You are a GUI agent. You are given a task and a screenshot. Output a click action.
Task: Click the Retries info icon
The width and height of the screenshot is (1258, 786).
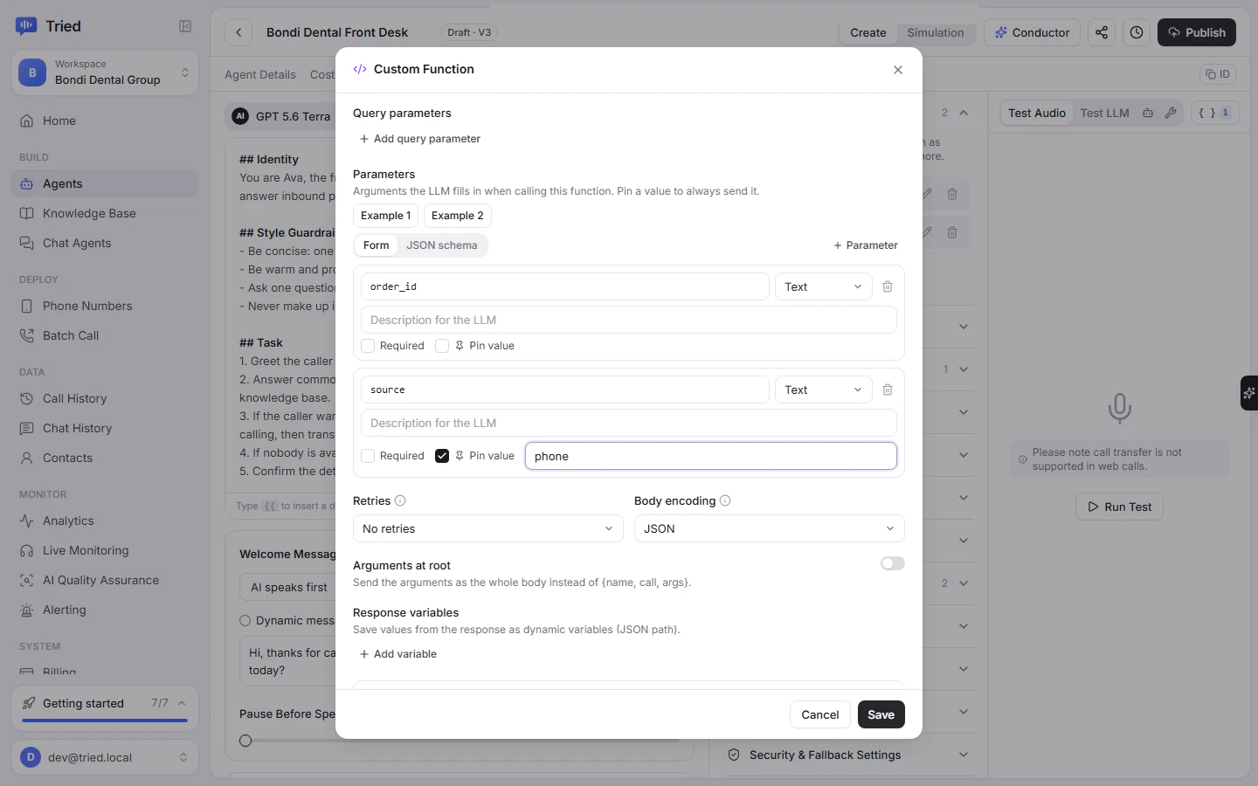(400, 500)
